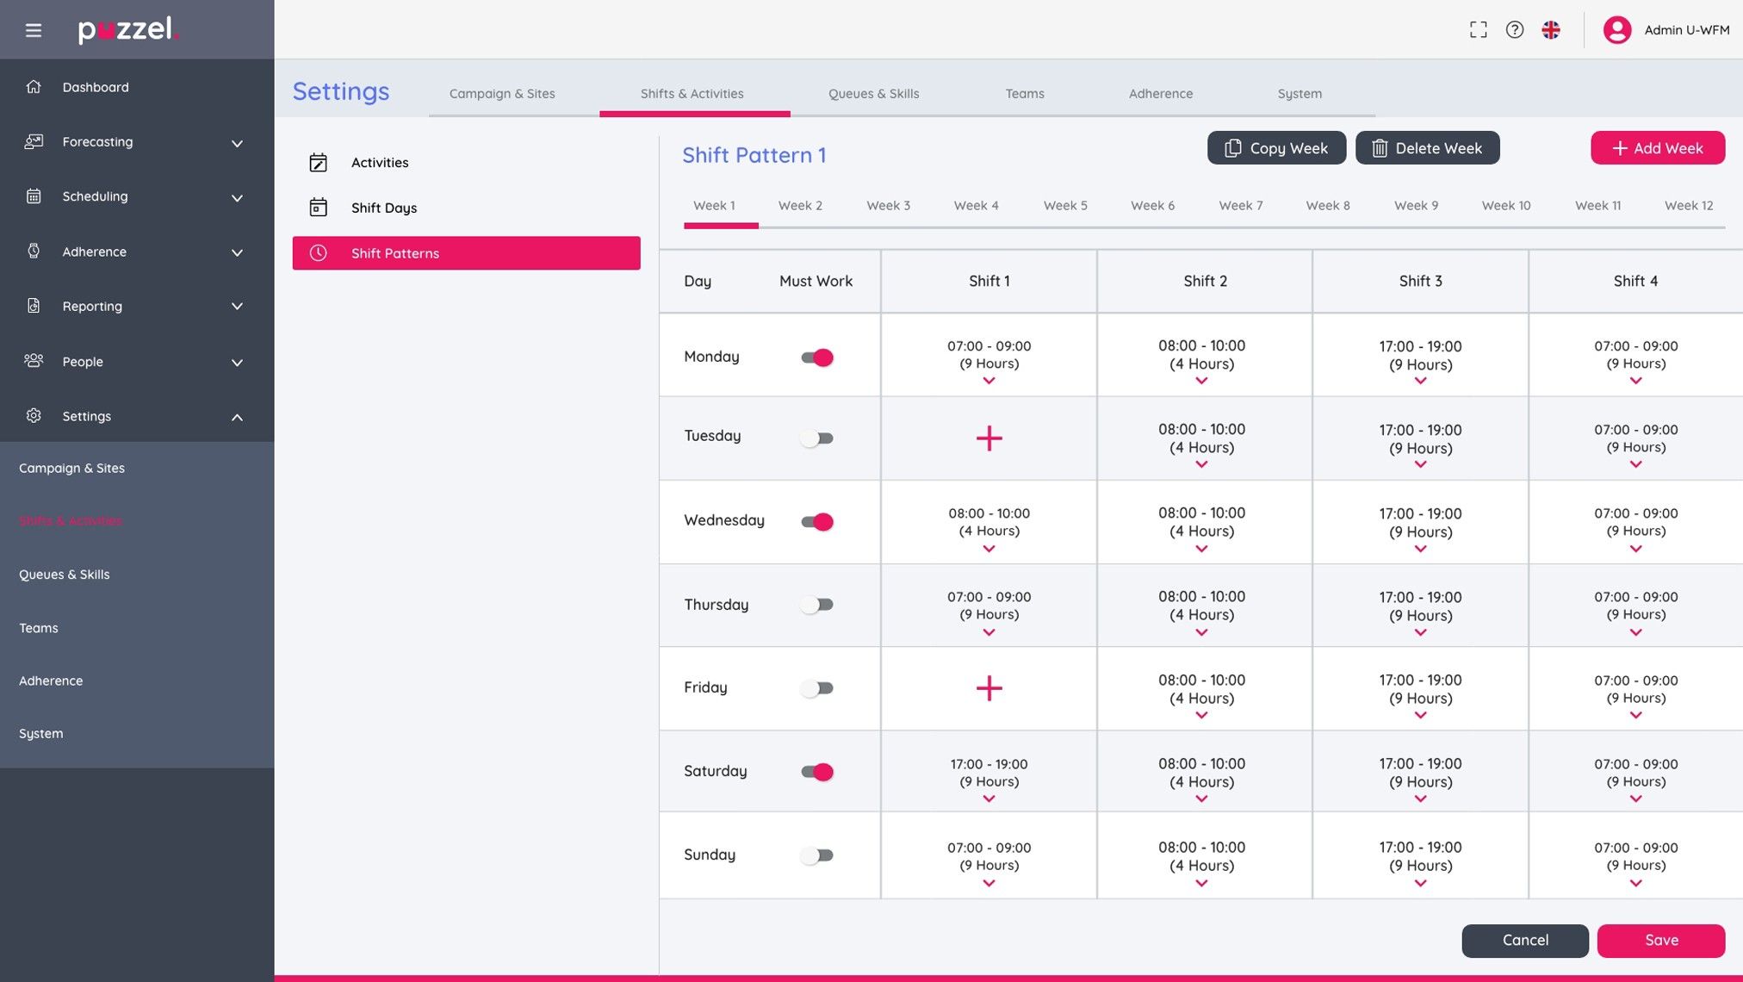1743x982 pixels.
Task: Click the Activities calendar-edit icon
Action: [x=319, y=162]
